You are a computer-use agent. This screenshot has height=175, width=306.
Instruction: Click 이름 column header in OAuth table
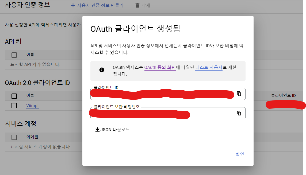click(30, 95)
